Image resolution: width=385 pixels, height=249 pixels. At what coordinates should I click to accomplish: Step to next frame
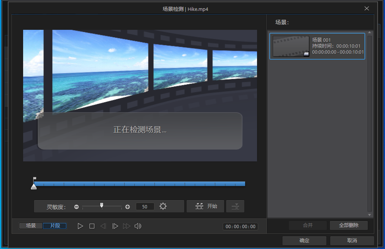[115, 226]
